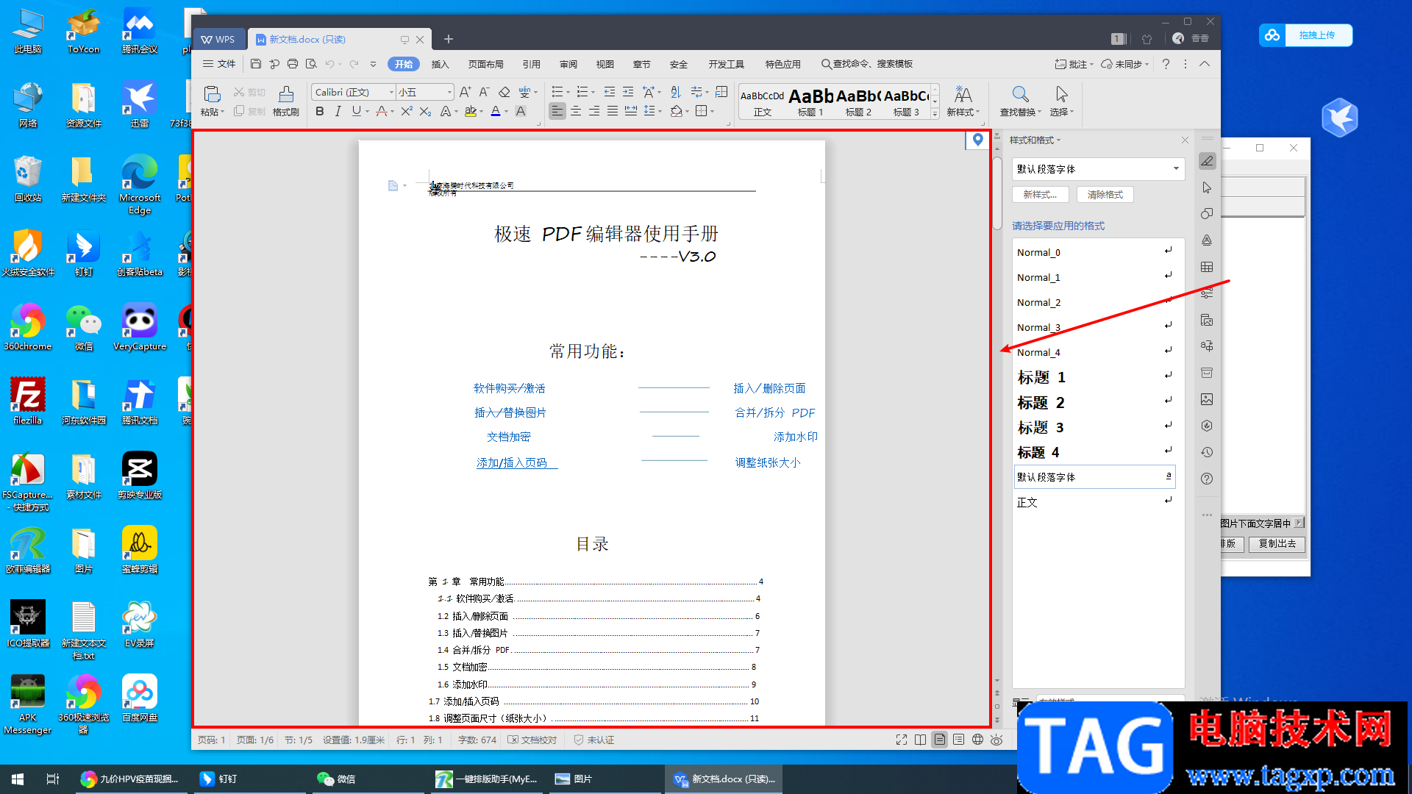Toggle Italic formatting
Image resolution: width=1412 pixels, height=794 pixels.
pos(338,111)
